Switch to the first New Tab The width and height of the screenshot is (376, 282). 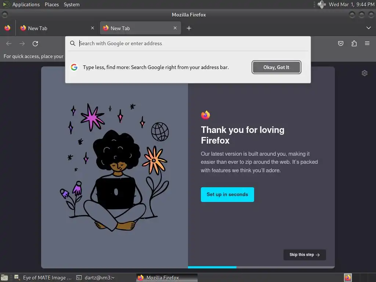point(57,28)
